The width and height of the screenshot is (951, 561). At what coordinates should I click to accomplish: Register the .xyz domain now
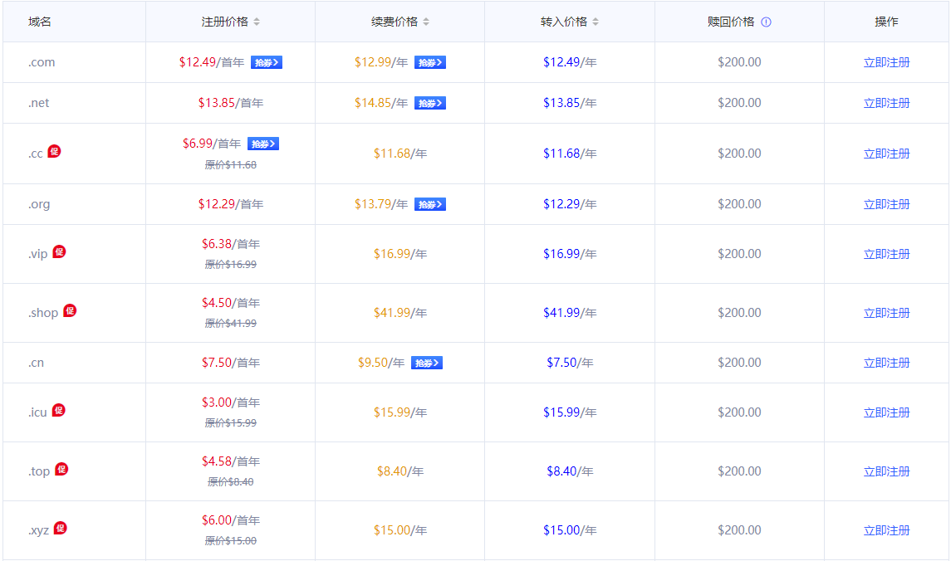click(886, 530)
